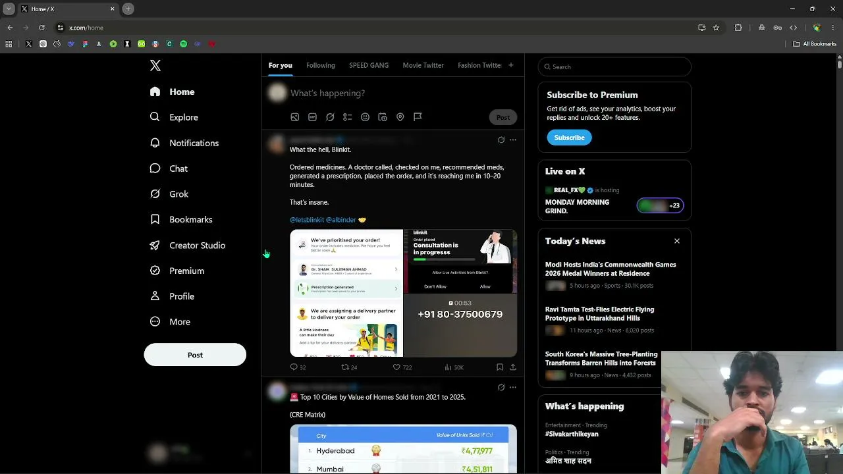Click the What's happening compose field
Viewport: 843px width, 474px height.
click(327, 93)
